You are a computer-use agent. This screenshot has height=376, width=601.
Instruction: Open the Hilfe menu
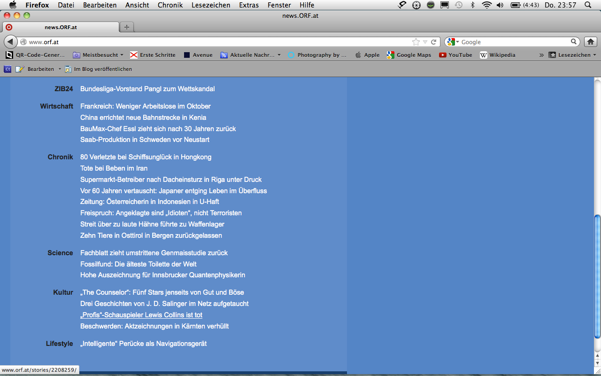click(307, 5)
